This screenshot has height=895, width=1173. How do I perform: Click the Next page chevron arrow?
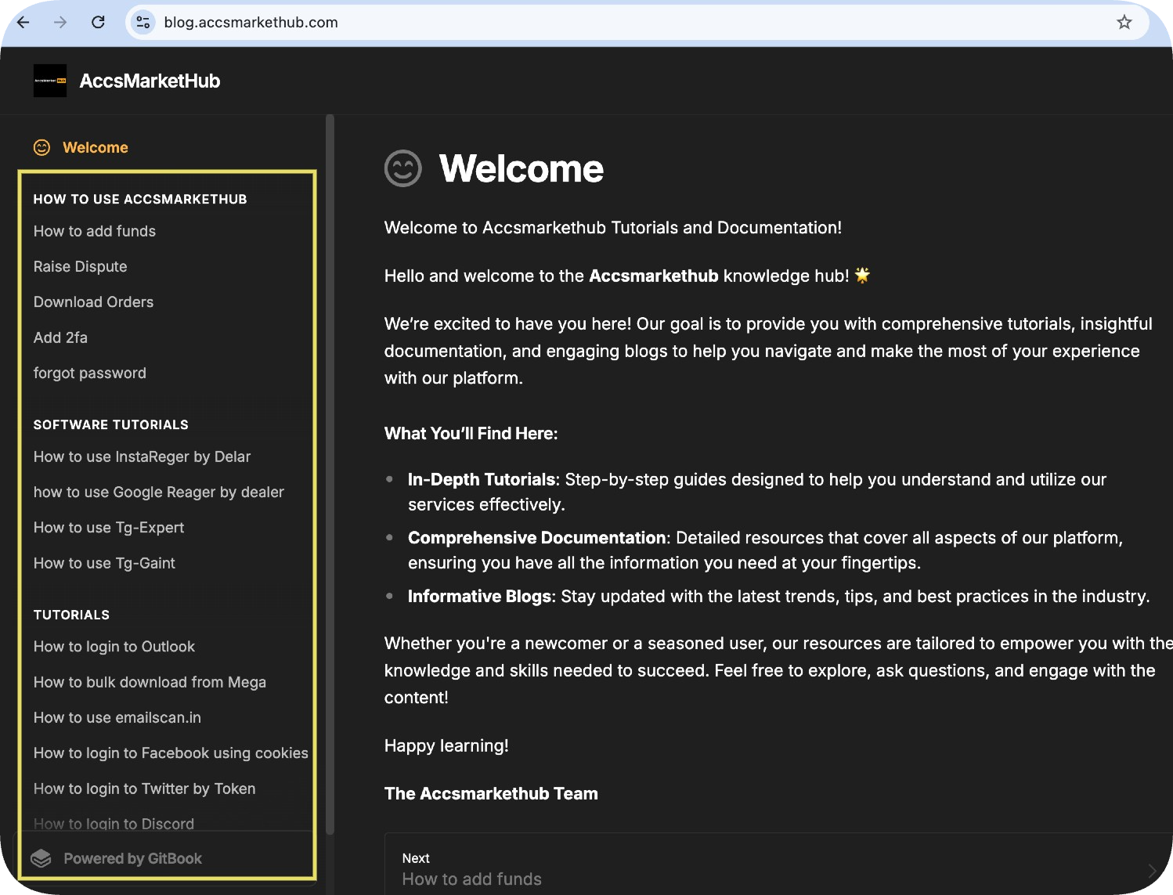1152,871
